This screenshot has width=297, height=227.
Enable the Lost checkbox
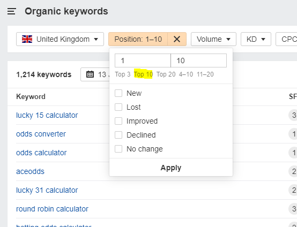(x=118, y=107)
